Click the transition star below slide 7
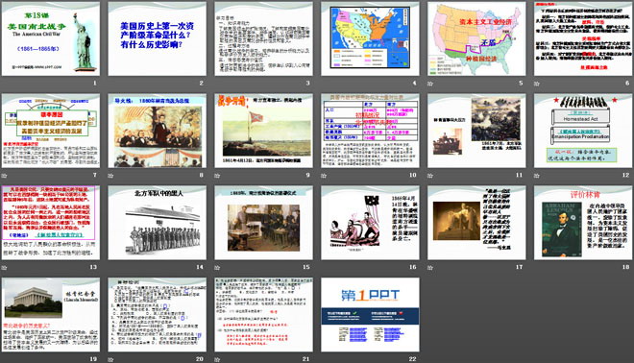The height and width of the screenshot is (363, 634). [x=5, y=176]
